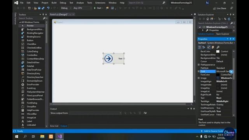Click the Property Pages wrench icon
Screen dimensions: 249x140
click(x=218, y=47)
